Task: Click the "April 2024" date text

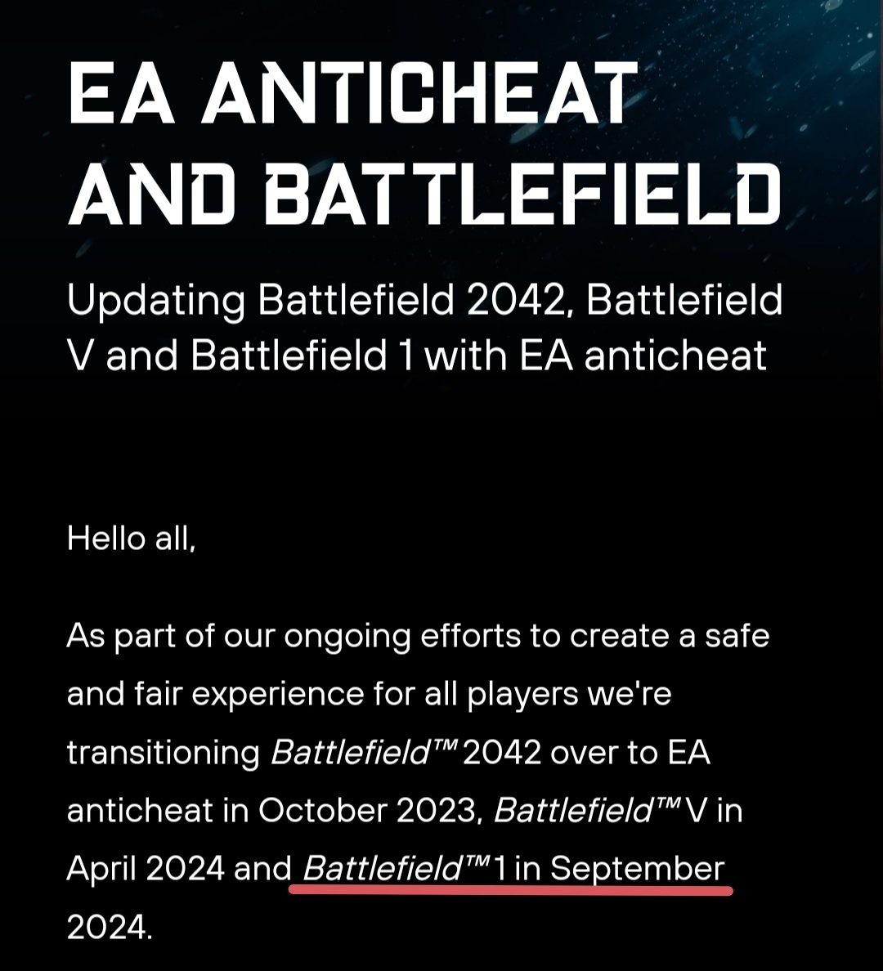Action: (x=146, y=869)
